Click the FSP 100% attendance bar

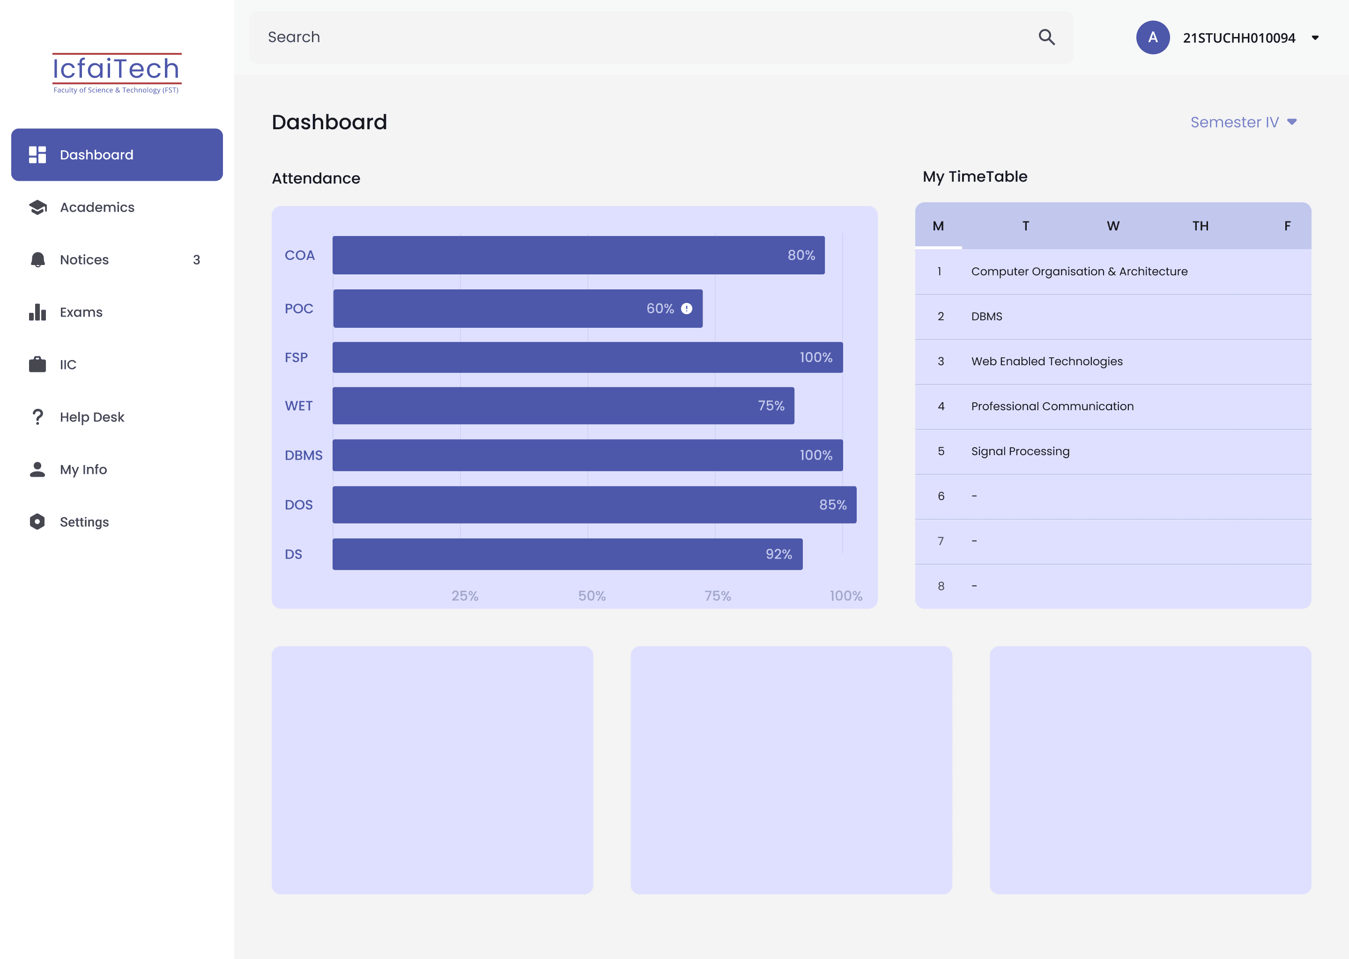587,357
